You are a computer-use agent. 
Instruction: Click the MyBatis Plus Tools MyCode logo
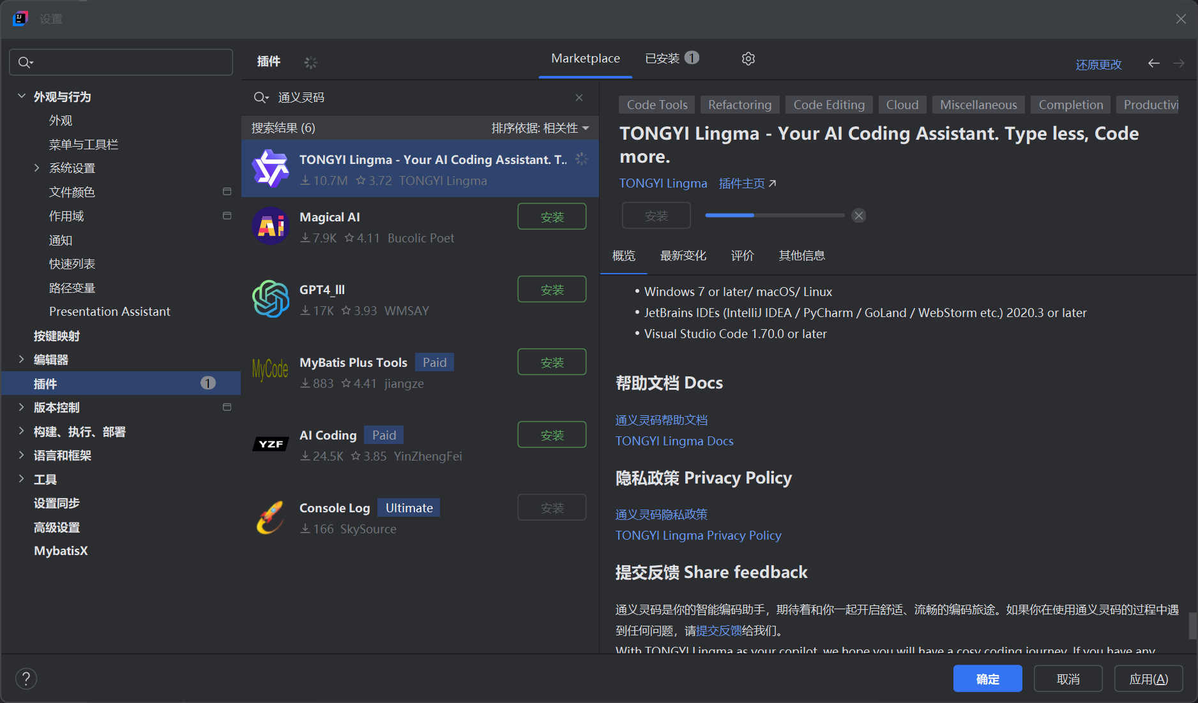tap(271, 370)
